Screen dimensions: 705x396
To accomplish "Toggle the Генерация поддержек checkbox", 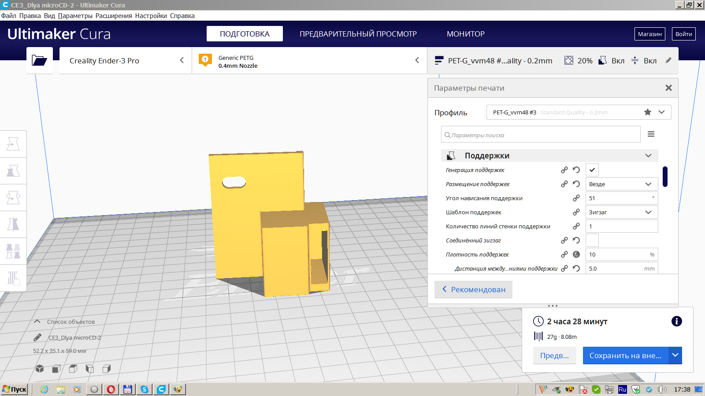I will coord(592,170).
